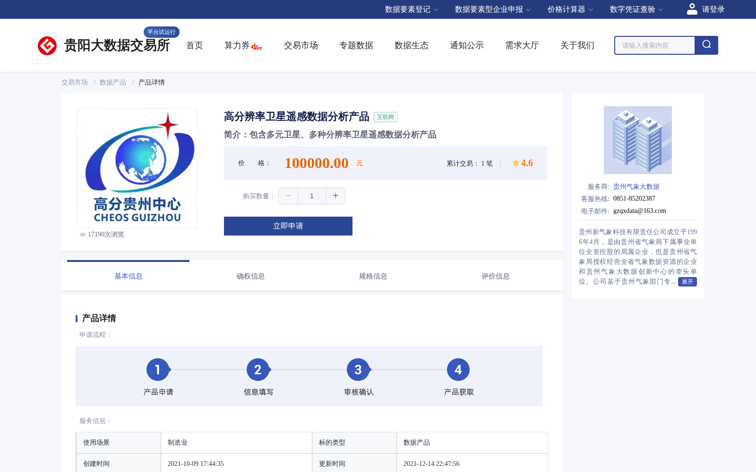Click the 数据产品 breadcrumb link
Screen dimensions: 756x472
click(x=112, y=82)
